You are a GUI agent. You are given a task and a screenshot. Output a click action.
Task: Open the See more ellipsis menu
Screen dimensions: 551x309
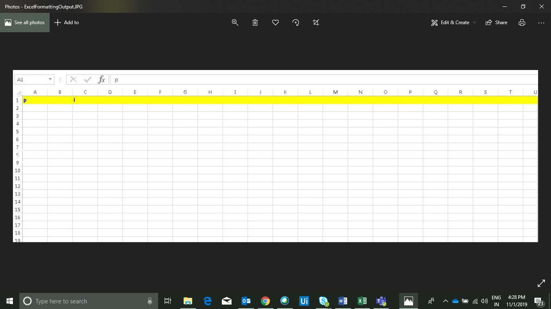point(541,23)
